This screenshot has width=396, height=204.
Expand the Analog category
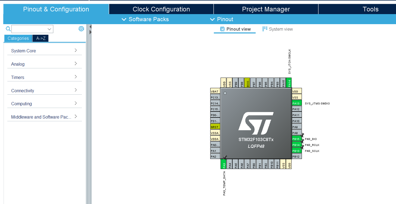(45, 64)
